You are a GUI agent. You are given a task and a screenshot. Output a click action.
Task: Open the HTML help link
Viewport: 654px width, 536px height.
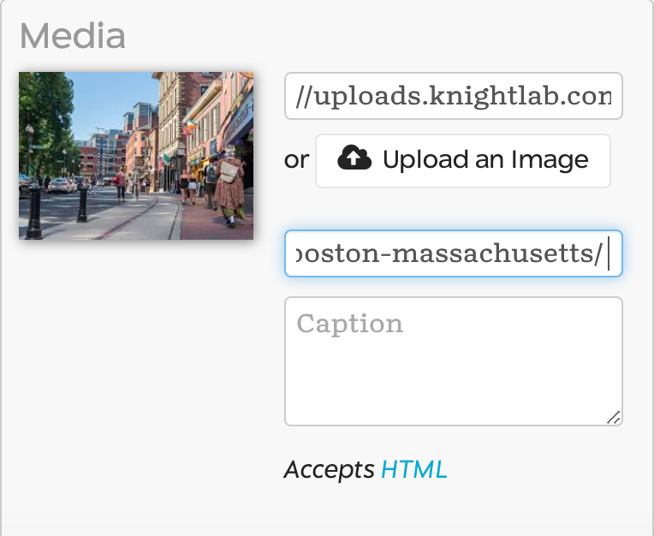(413, 469)
